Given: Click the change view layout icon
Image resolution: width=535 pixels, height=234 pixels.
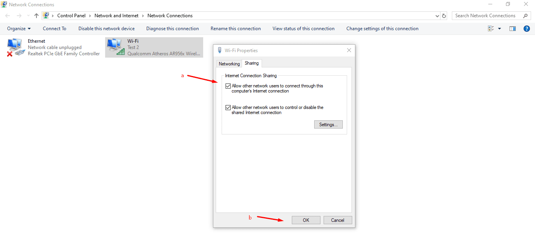Looking at the screenshot, I should pyautogui.click(x=491, y=29).
